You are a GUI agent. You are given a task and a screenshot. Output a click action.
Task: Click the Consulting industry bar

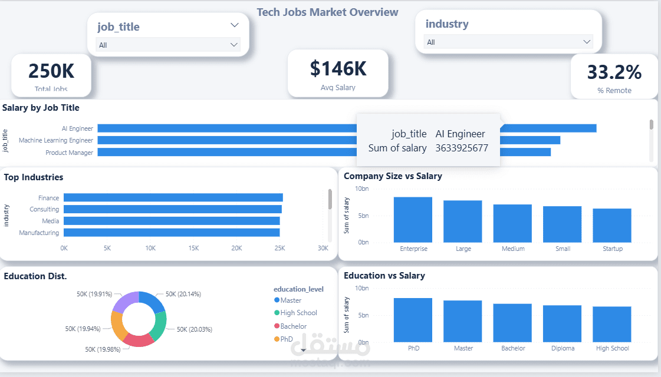[173, 209]
